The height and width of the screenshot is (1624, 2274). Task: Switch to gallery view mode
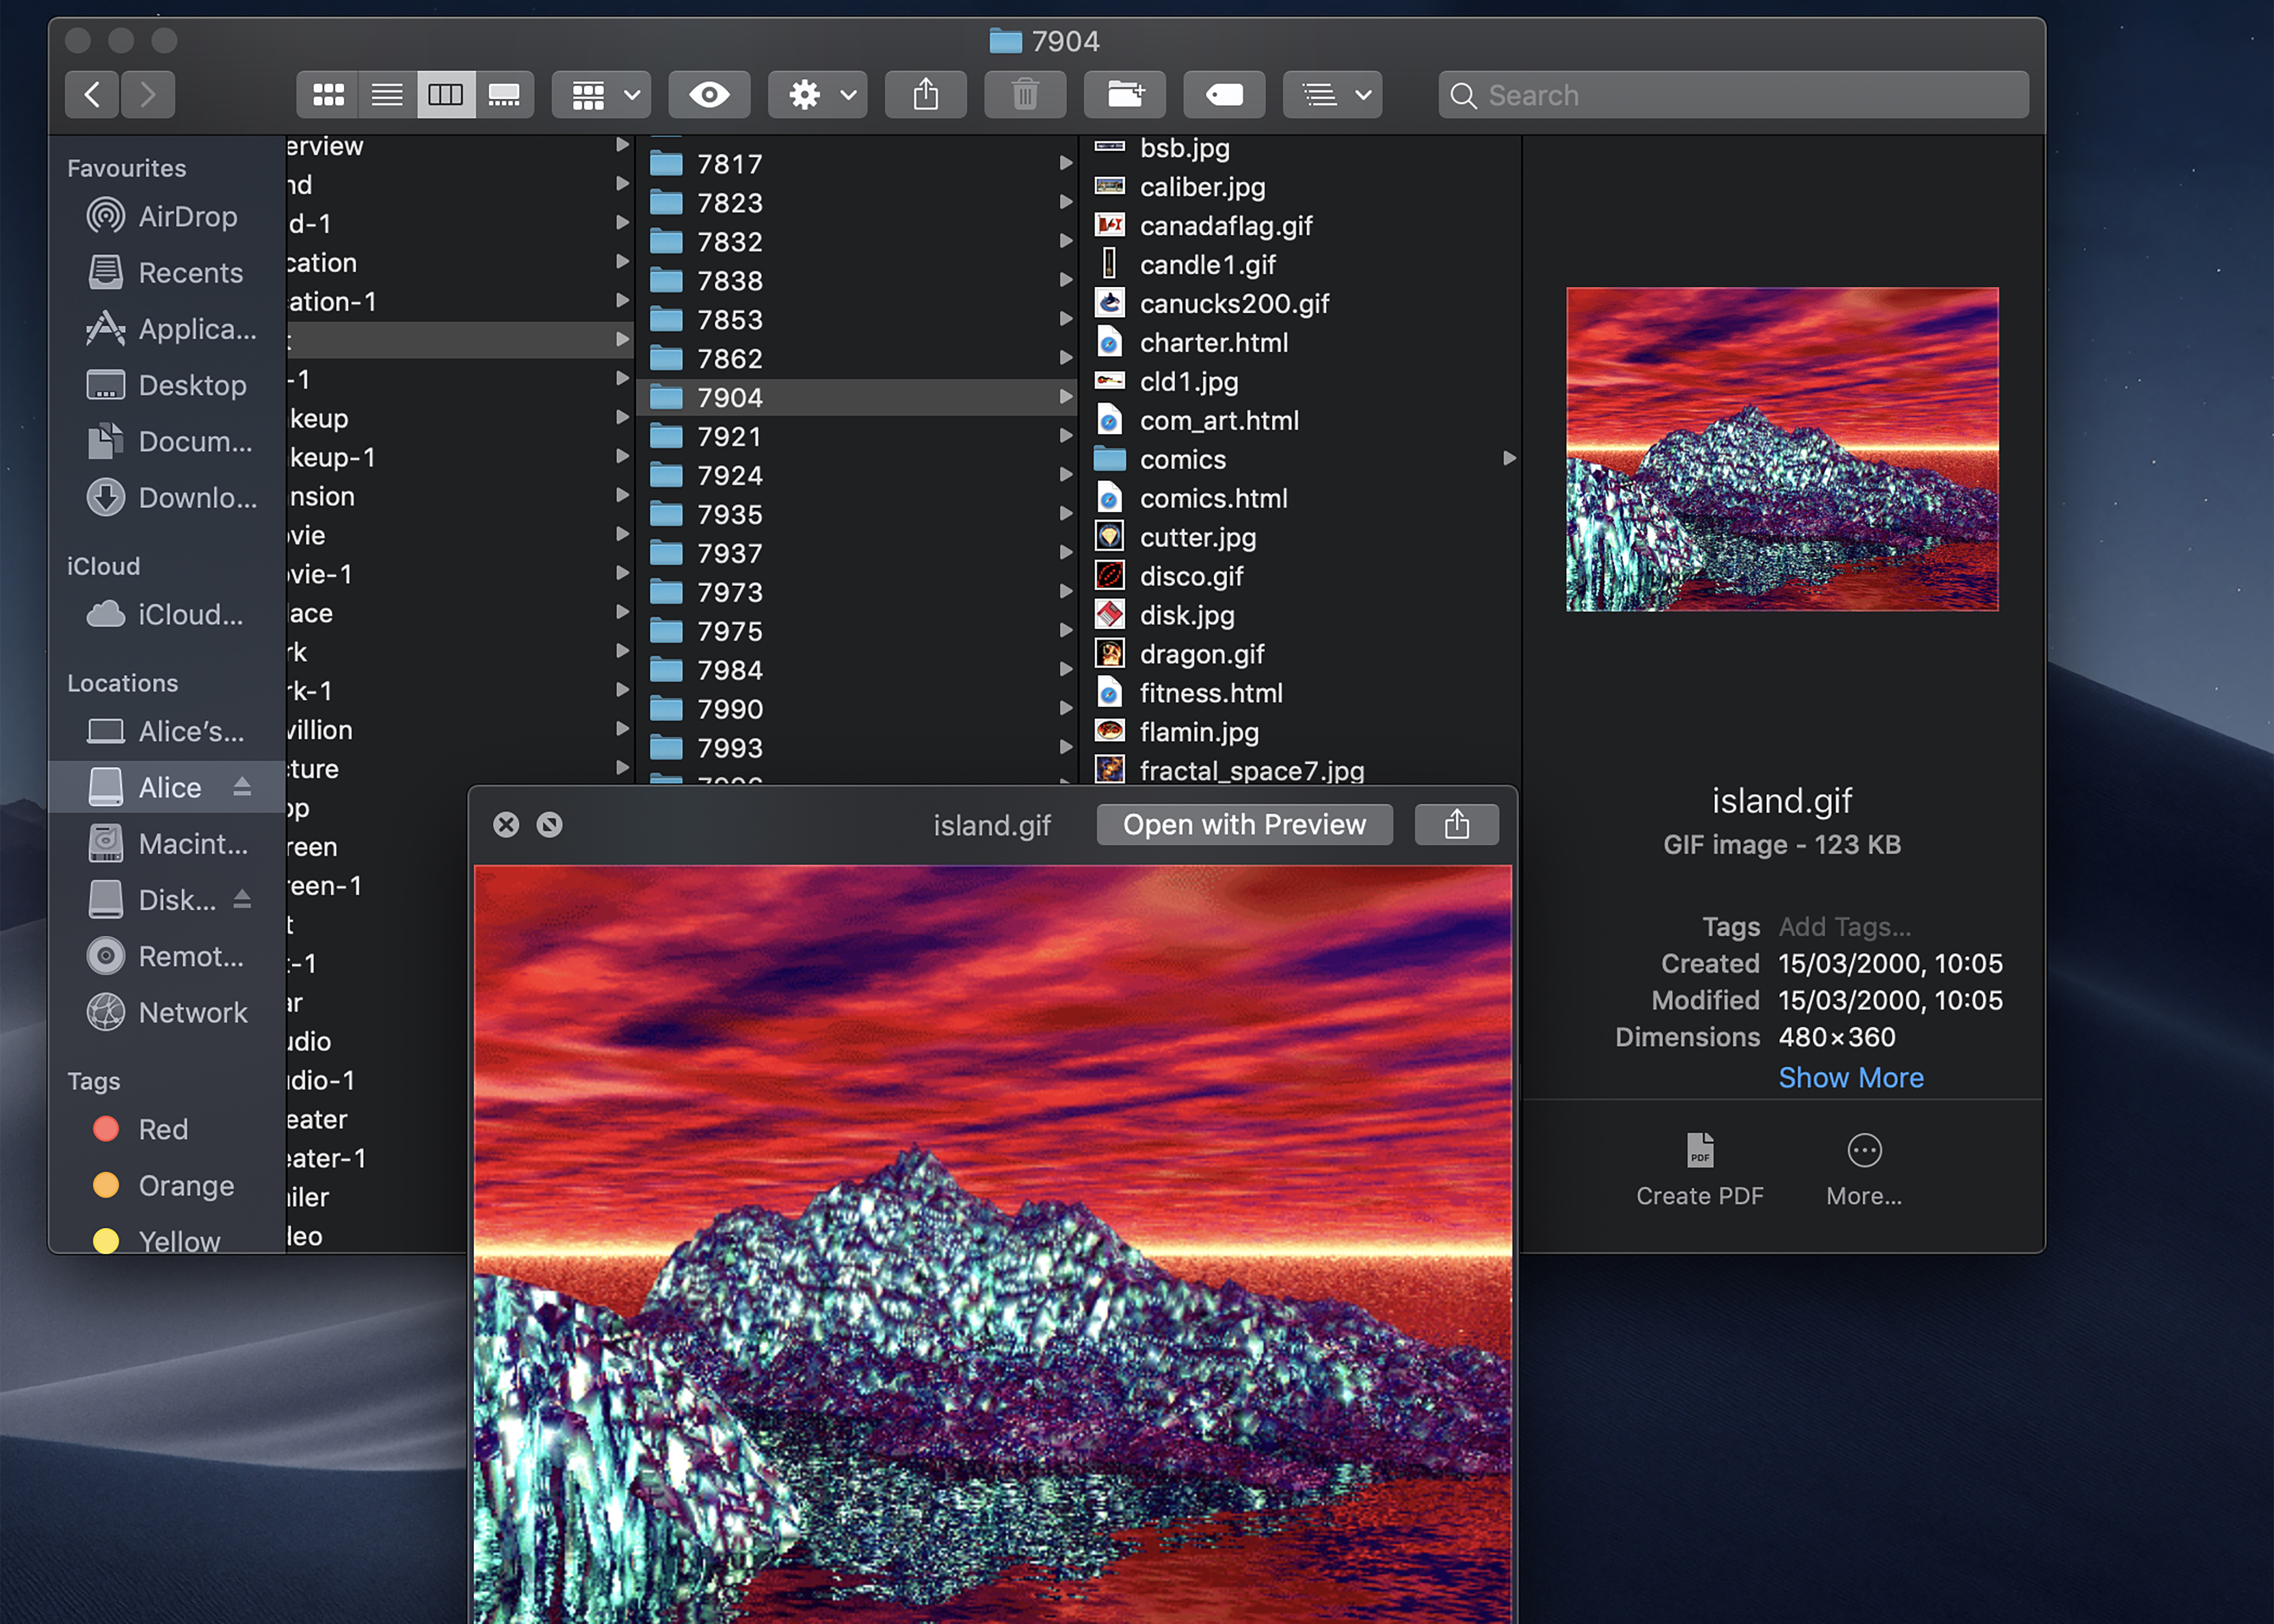tap(504, 95)
